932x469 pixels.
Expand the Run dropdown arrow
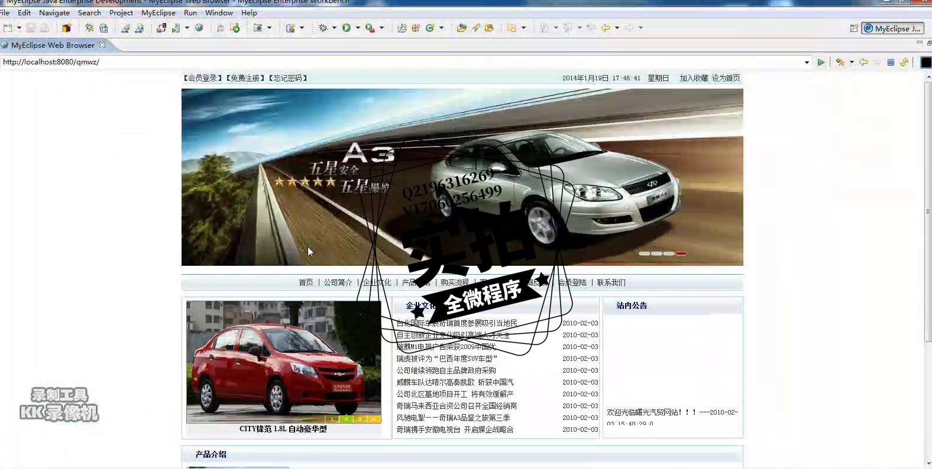[x=358, y=28]
